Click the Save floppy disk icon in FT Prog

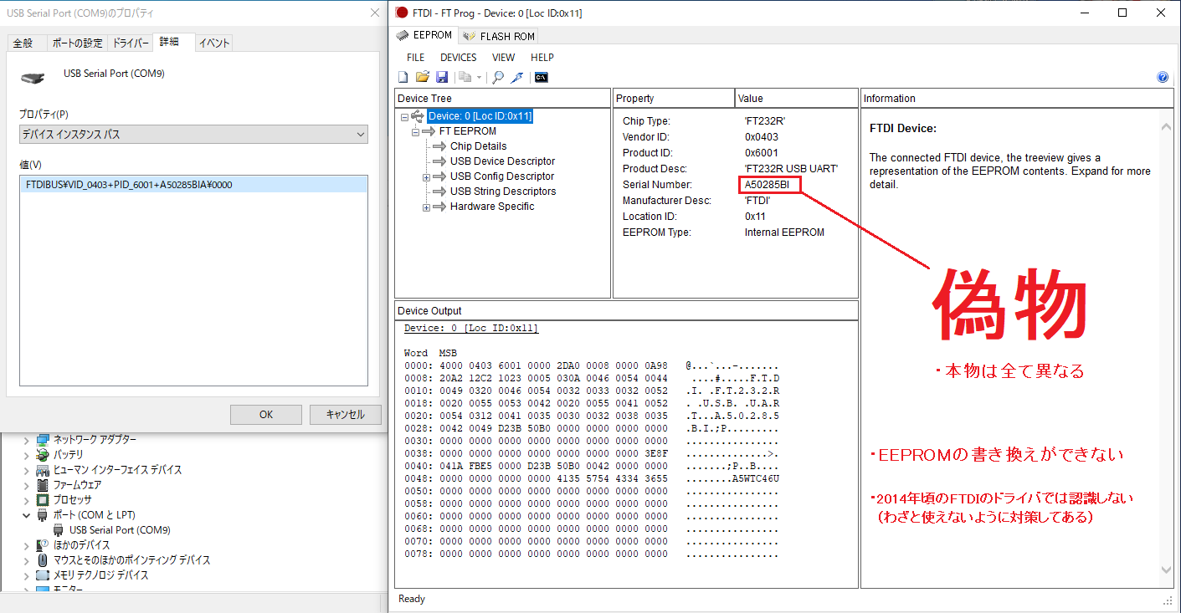click(442, 78)
